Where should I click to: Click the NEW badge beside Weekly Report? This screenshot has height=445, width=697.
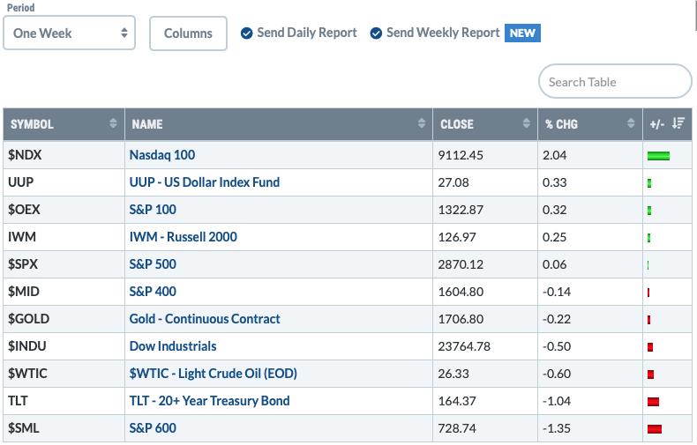[522, 33]
